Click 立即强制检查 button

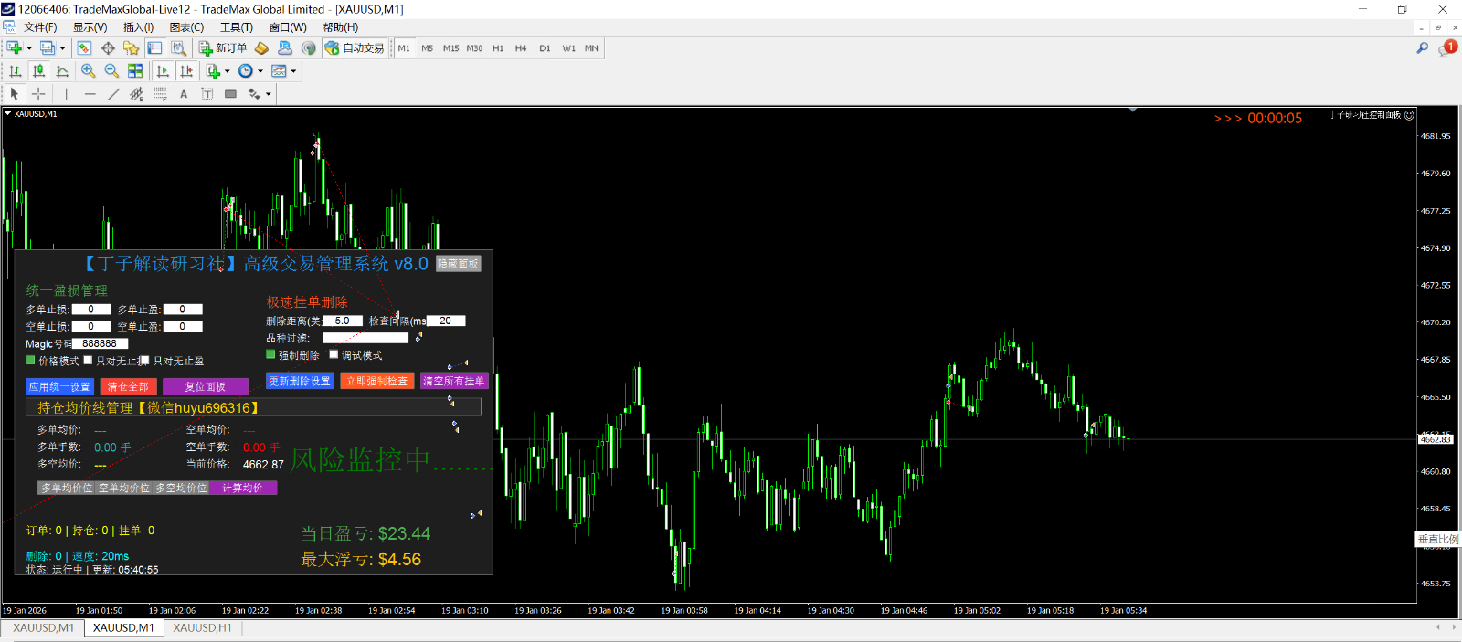376,381
